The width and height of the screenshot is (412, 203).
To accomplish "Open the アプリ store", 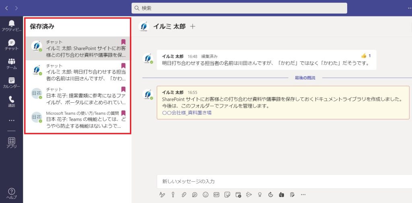I will pyautogui.click(x=12, y=143).
